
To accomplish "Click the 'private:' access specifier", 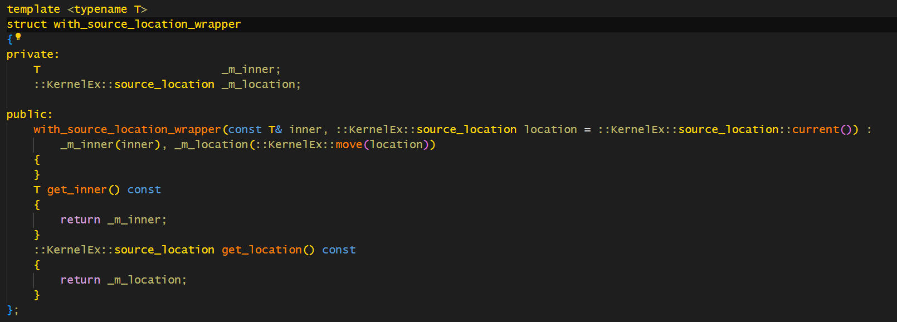I will 32,55.
